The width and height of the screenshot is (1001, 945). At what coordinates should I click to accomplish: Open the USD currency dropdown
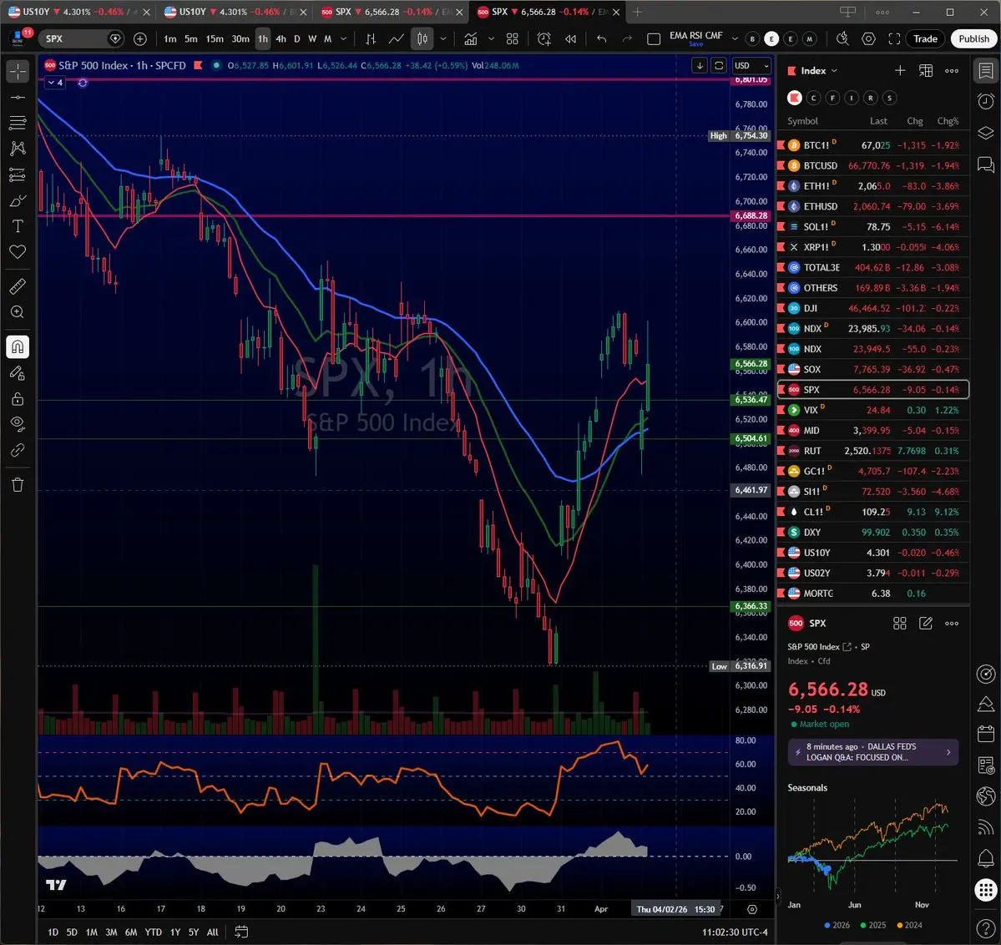tap(749, 66)
